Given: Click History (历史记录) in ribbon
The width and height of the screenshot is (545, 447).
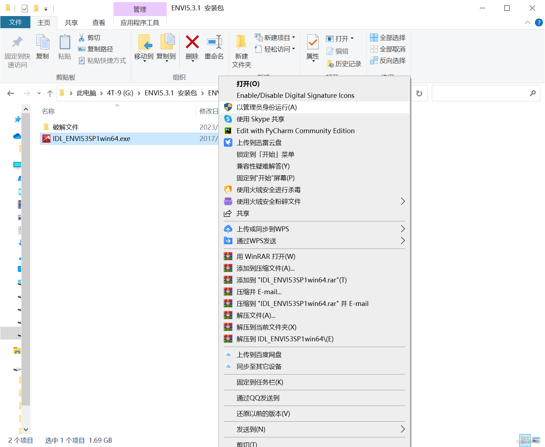Looking at the screenshot, I should pyautogui.click(x=344, y=64).
